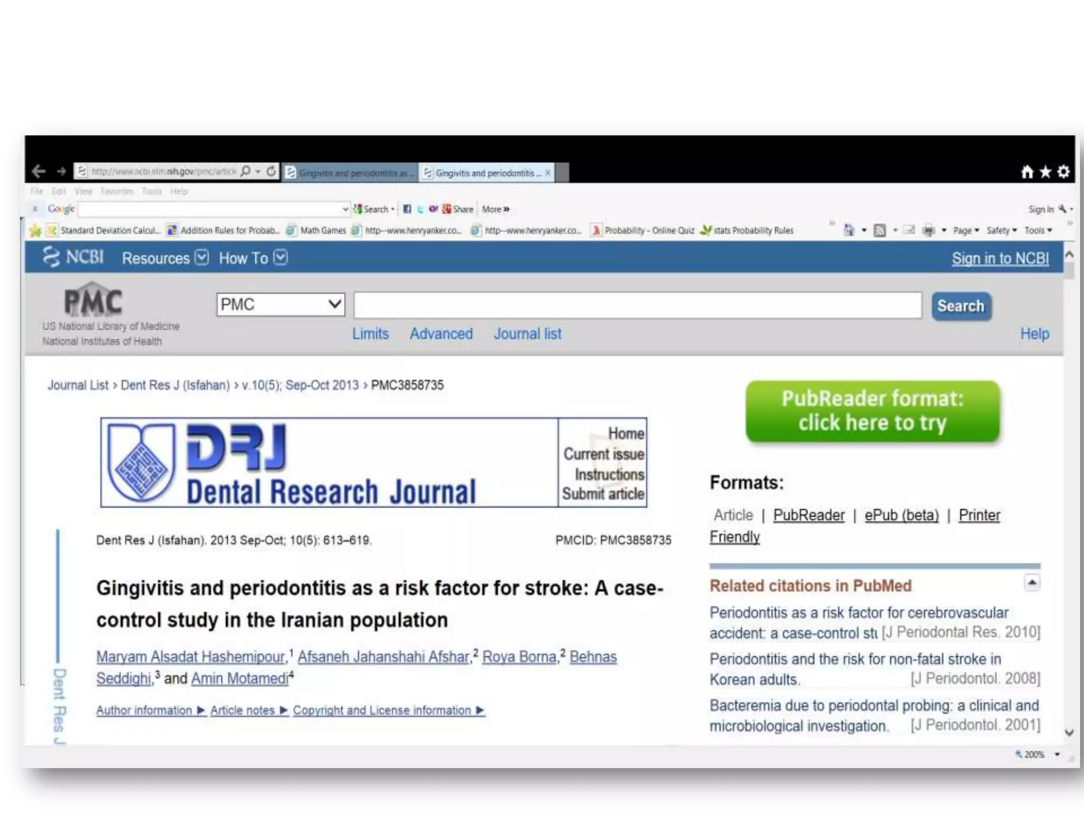Switch to first Gingivitis and periodontitis tab
Viewport: 1084px width, 813px height.
[350, 173]
